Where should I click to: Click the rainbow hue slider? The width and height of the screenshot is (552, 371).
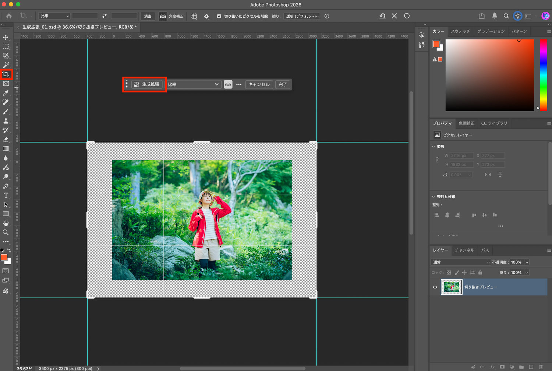click(543, 75)
